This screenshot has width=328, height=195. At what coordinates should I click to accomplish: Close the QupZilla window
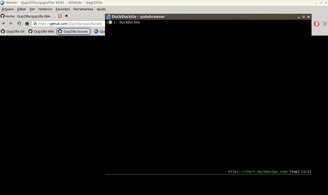[x=326, y=3]
